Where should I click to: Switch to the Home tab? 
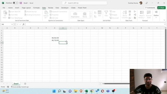[x=10, y=8]
